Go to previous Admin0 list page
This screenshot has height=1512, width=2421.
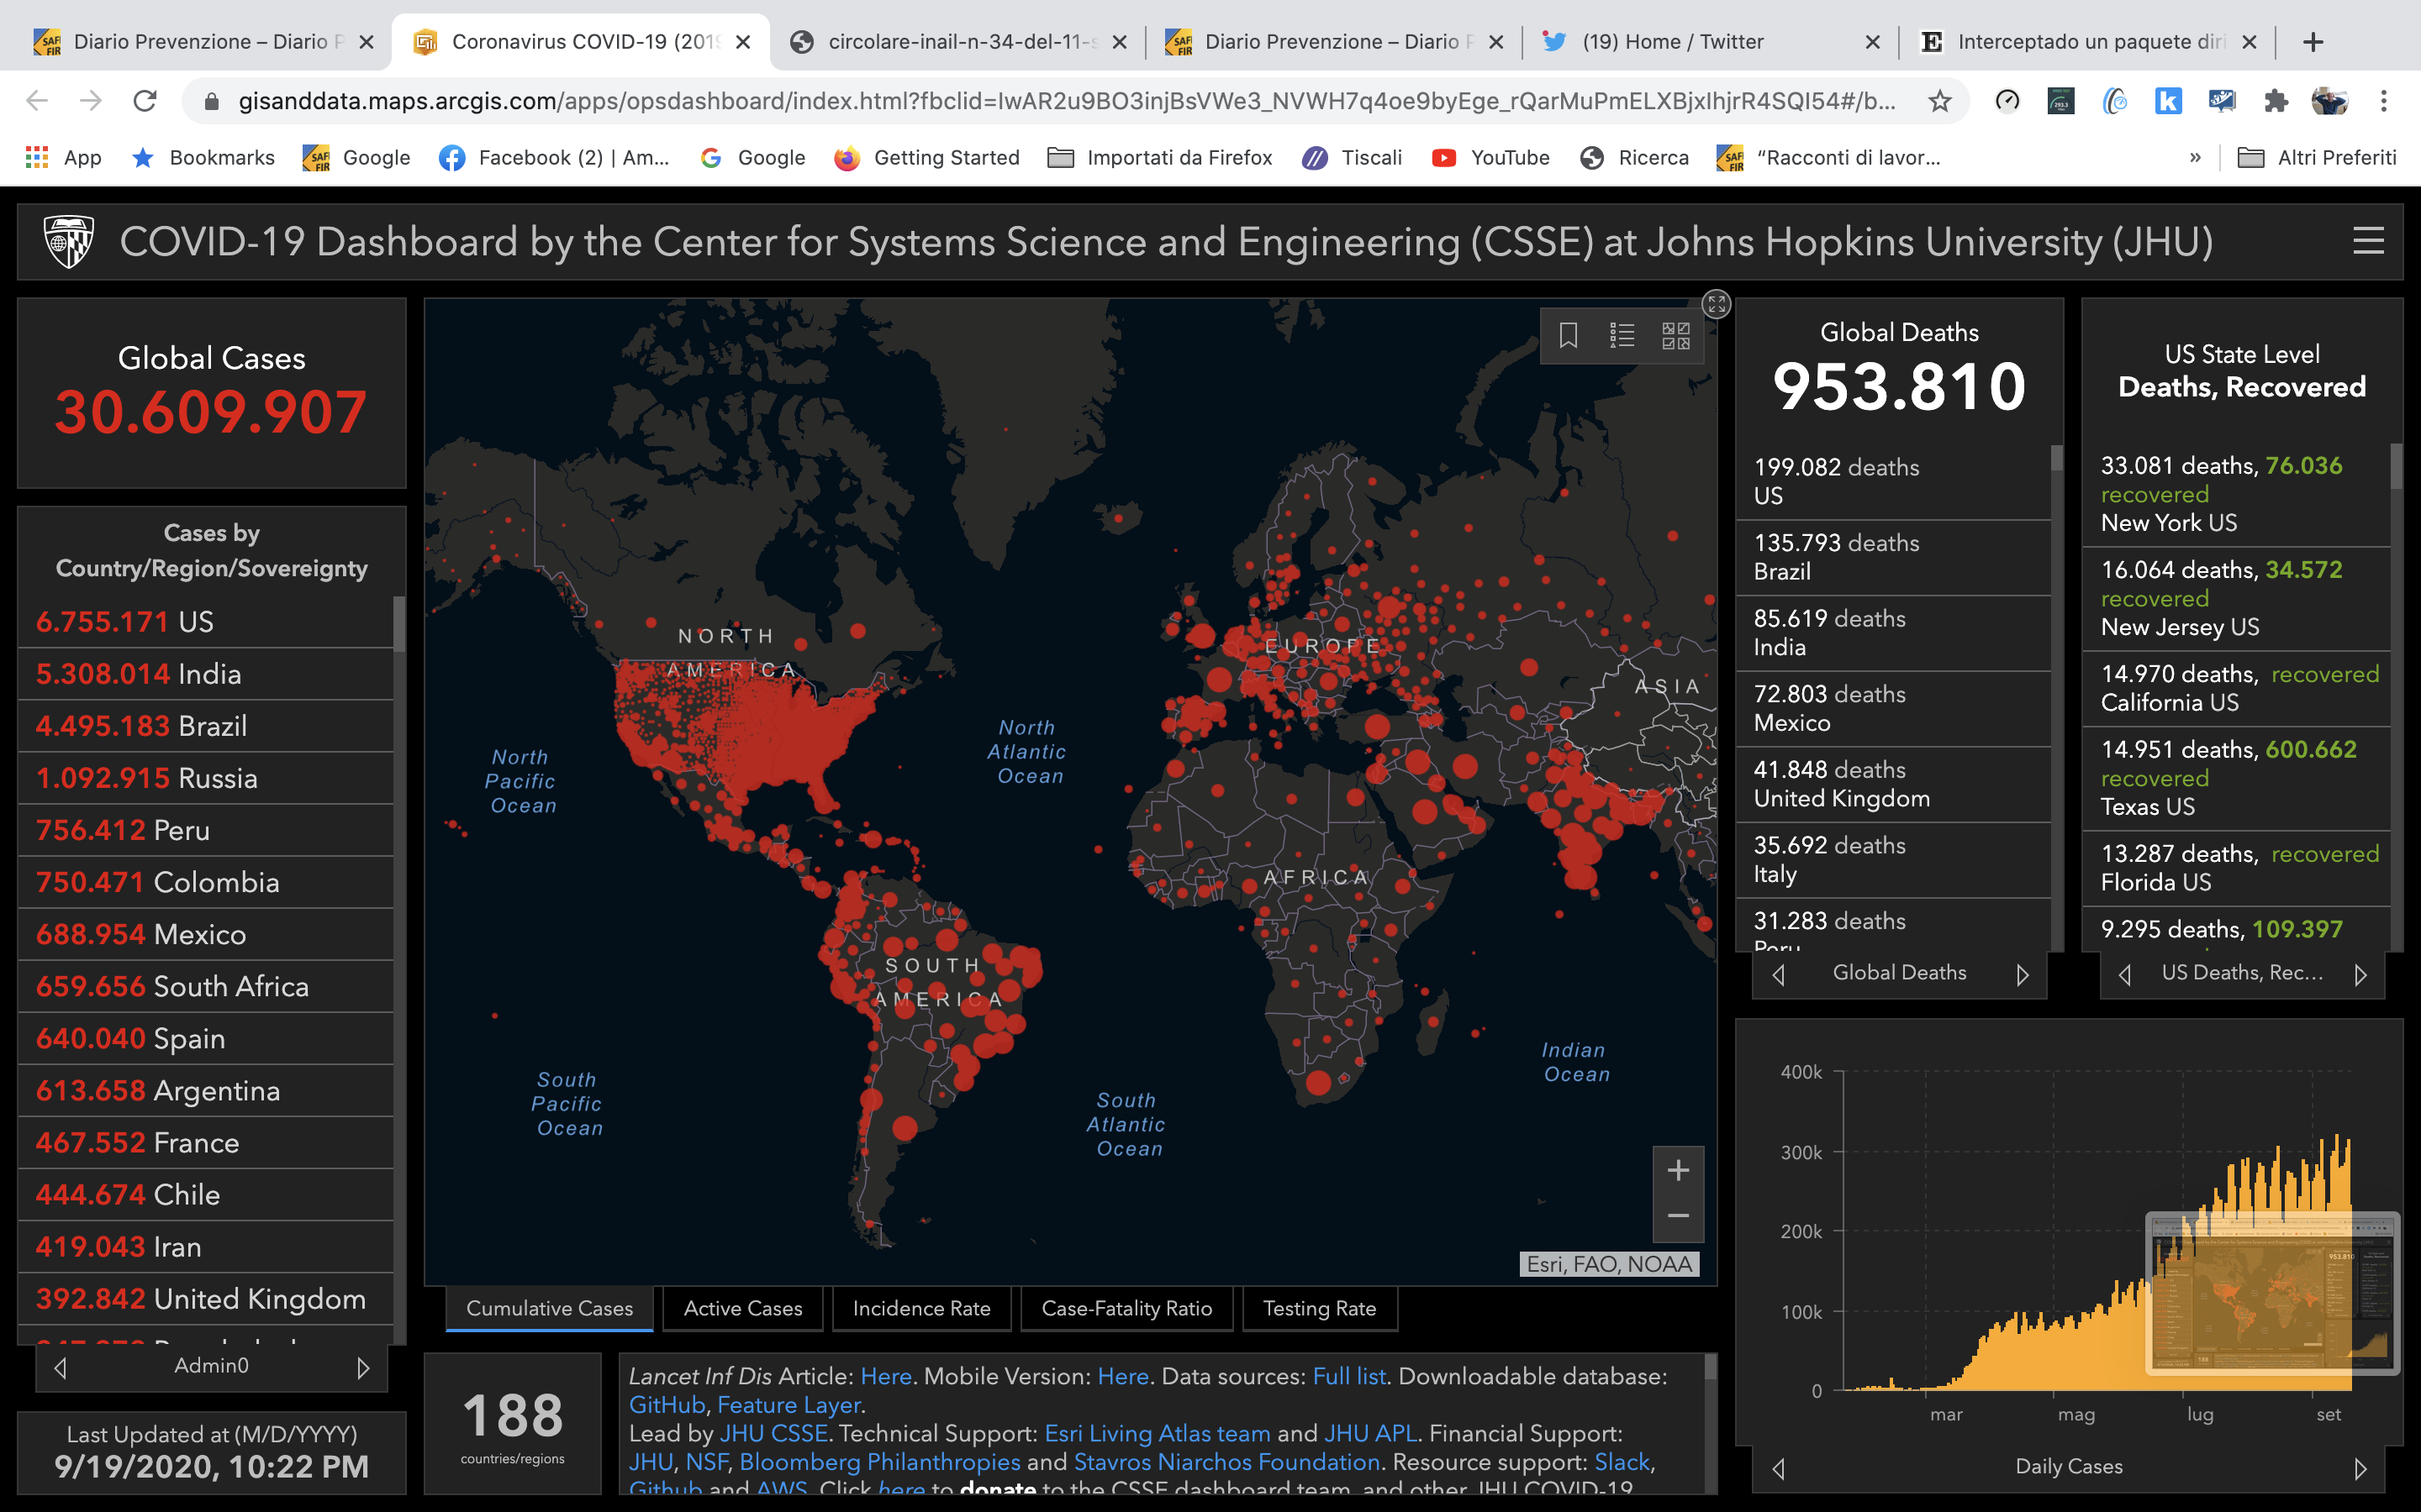(60, 1367)
